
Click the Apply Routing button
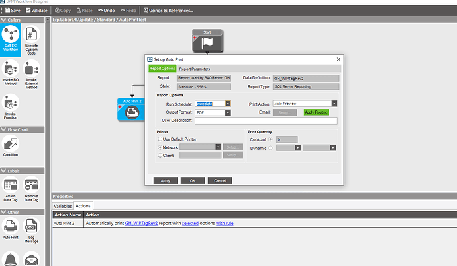pyautogui.click(x=316, y=112)
